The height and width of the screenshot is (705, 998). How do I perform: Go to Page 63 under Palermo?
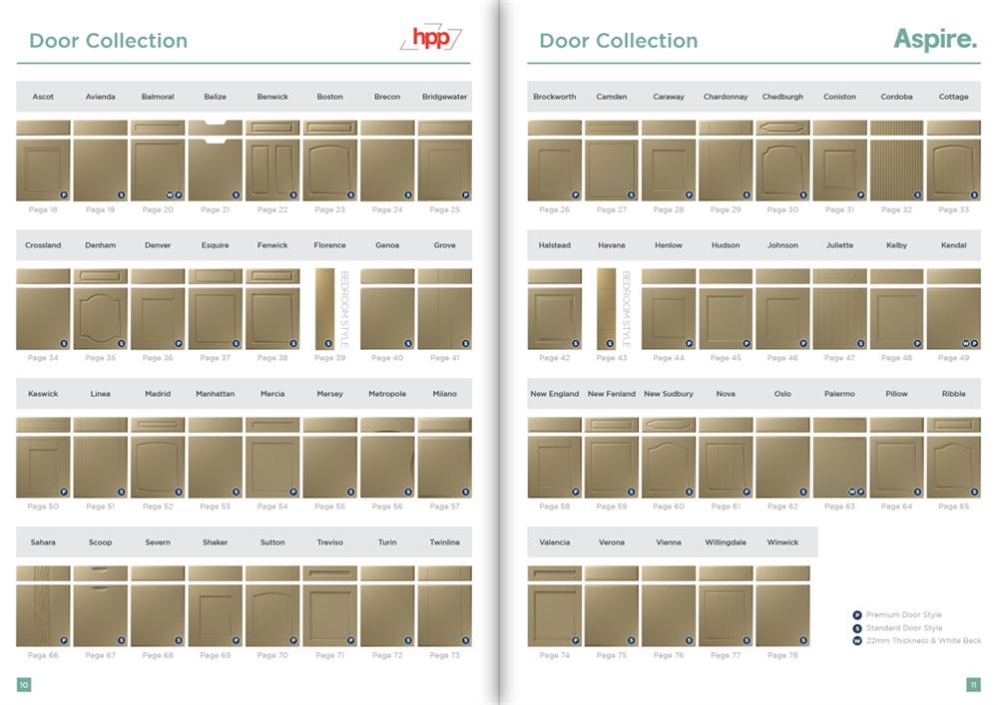pyautogui.click(x=839, y=507)
